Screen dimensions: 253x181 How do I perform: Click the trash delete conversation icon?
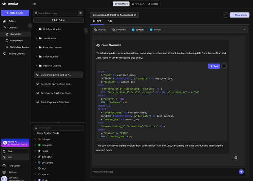[x=235, y=157]
